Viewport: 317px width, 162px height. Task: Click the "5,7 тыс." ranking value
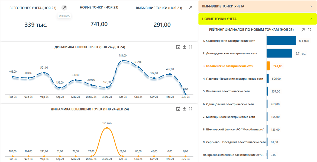point(301,54)
